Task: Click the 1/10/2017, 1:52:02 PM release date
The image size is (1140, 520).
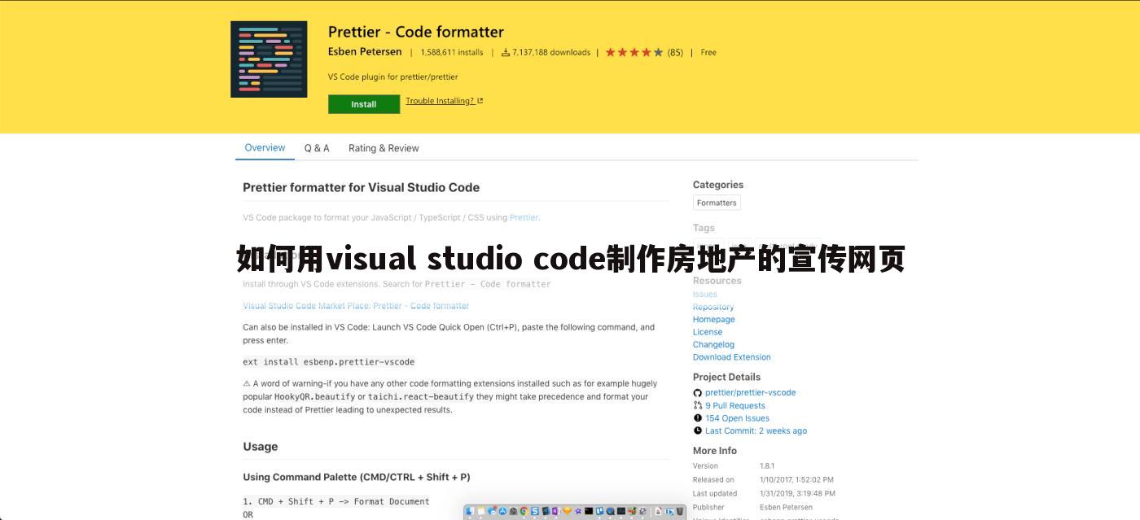Action: click(796, 480)
